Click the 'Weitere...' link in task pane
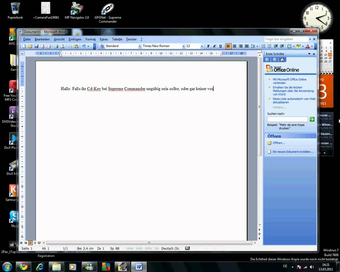Screen dimensions: 340x272 [x=279, y=107]
